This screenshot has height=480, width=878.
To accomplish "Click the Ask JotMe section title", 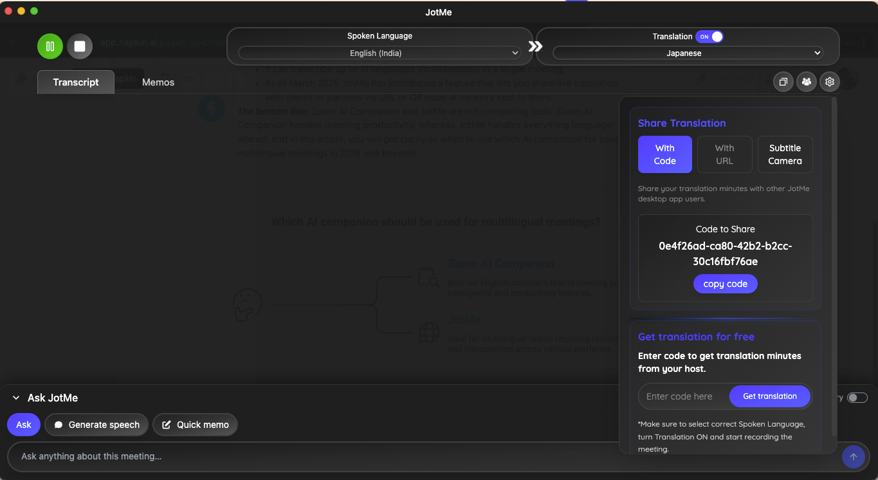I will (x=53, y=398).
